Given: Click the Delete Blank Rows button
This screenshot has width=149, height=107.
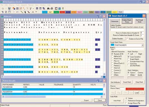Looking at the screenshot, I should coord(127,21).
